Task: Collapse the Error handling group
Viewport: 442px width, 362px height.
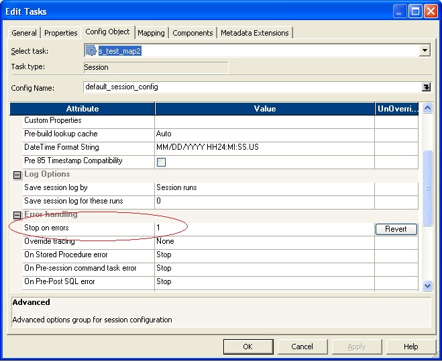Action: point(17,215)
